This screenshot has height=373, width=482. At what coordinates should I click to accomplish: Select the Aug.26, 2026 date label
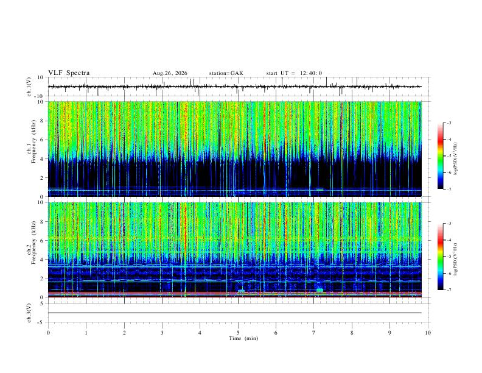170,73
